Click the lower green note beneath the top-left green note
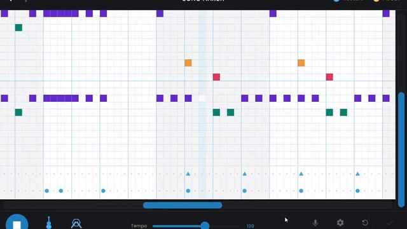 coord(18,113)
